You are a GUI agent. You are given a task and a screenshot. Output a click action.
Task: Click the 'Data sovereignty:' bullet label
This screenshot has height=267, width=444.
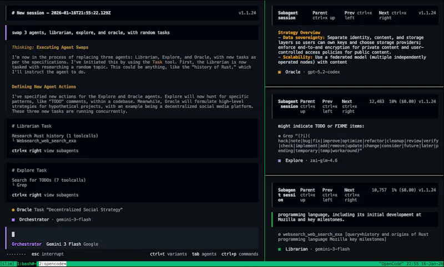(304, 38)
